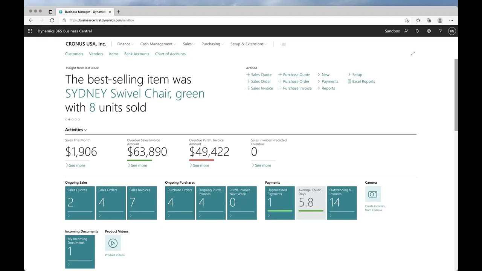Create a new Sales Order action

coord(258,81)
